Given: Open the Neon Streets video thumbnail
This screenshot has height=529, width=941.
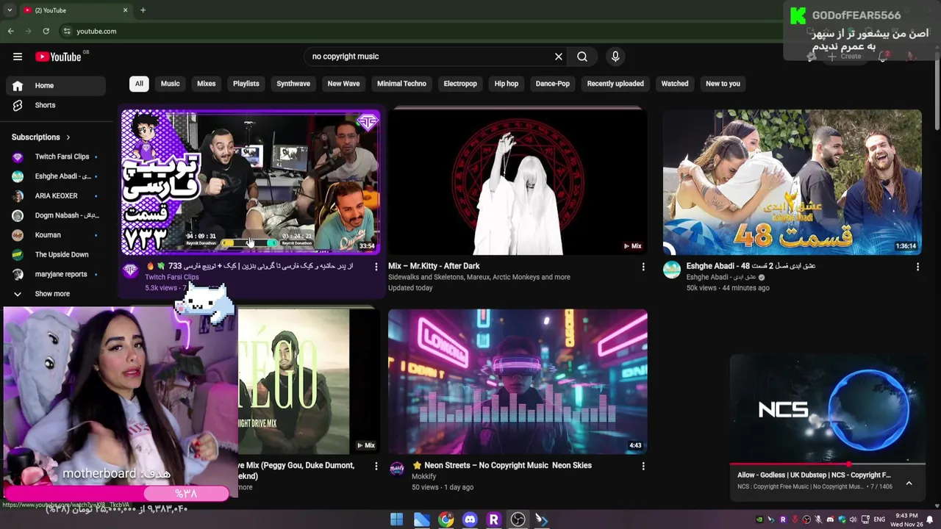Looking at the screenshot, I should pos(518,381).
